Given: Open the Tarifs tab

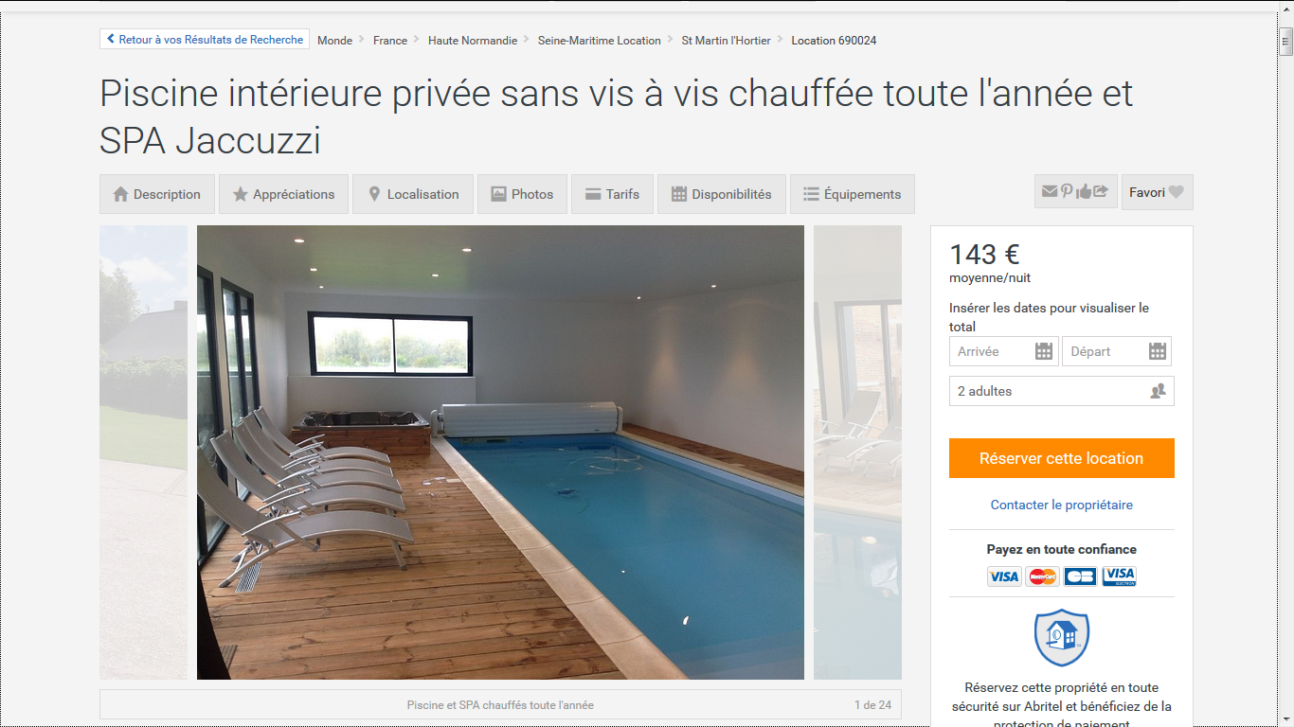Looking at the screenshot, I should (612, 194).
